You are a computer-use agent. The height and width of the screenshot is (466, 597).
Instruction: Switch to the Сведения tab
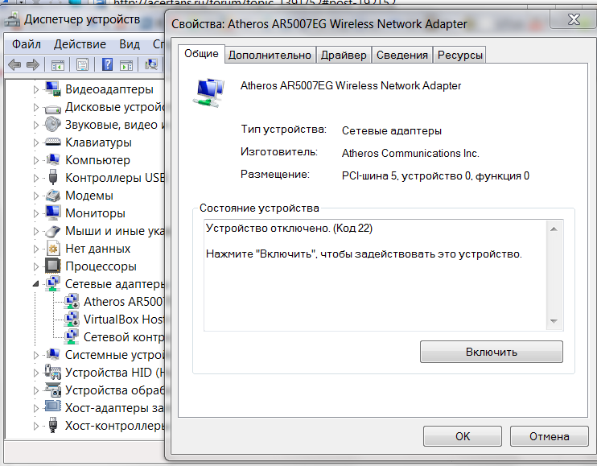[402, 56]
